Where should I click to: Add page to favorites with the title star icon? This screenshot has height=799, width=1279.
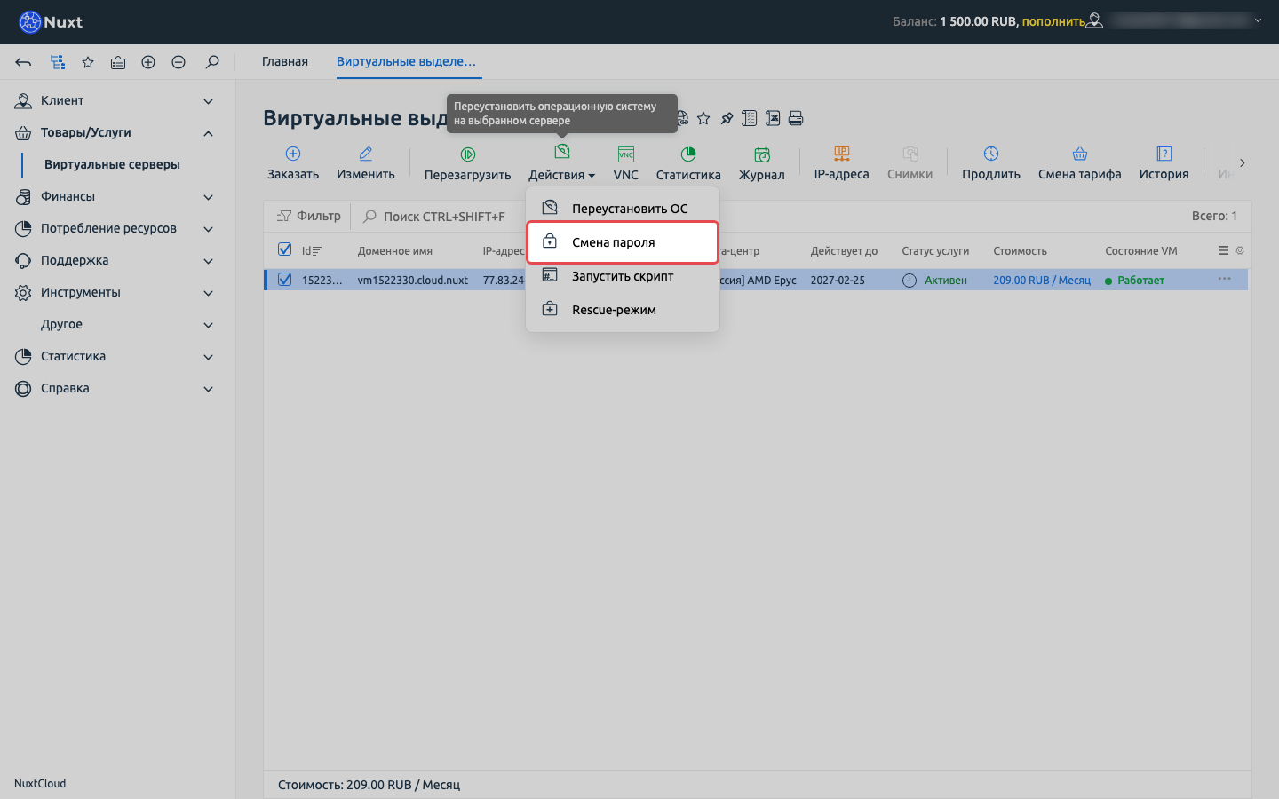click(x=703, y=118)
